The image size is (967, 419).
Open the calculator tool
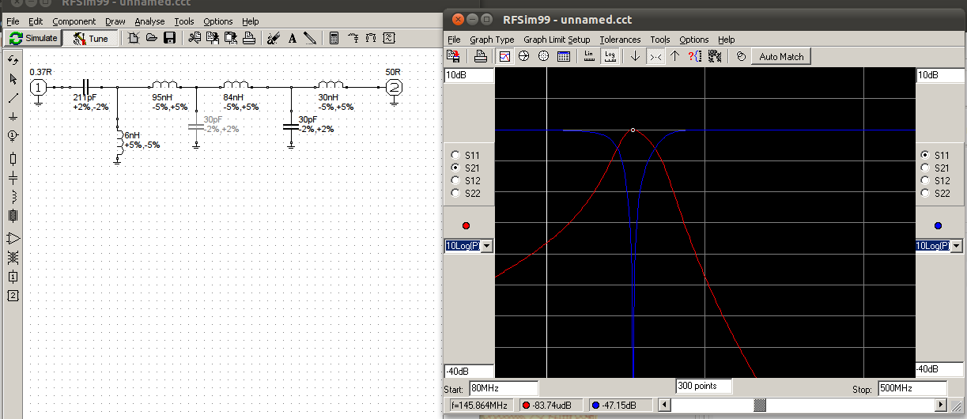tap(334, 37)
